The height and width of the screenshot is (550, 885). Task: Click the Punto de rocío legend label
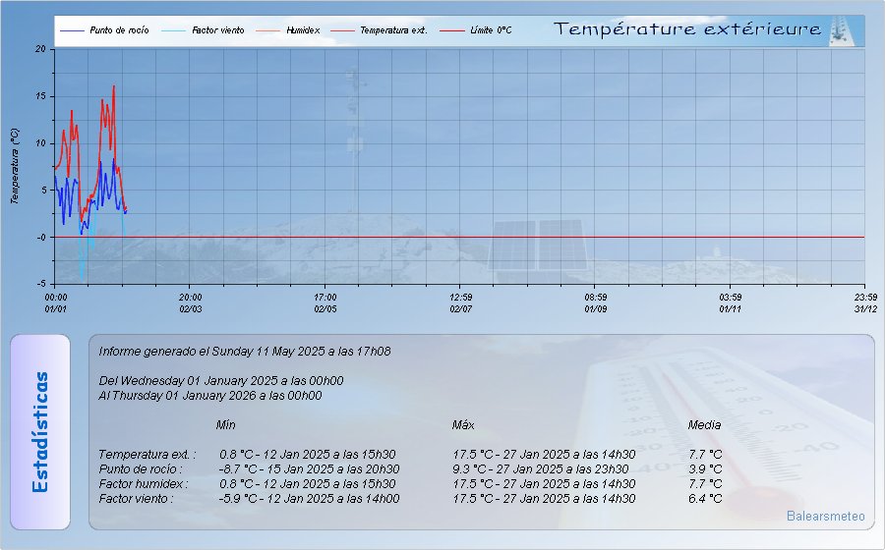click(x=119, y=30)
